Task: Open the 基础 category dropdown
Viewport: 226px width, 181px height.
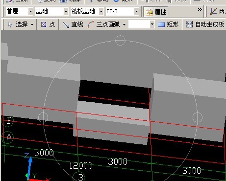Action: (66, 12)
